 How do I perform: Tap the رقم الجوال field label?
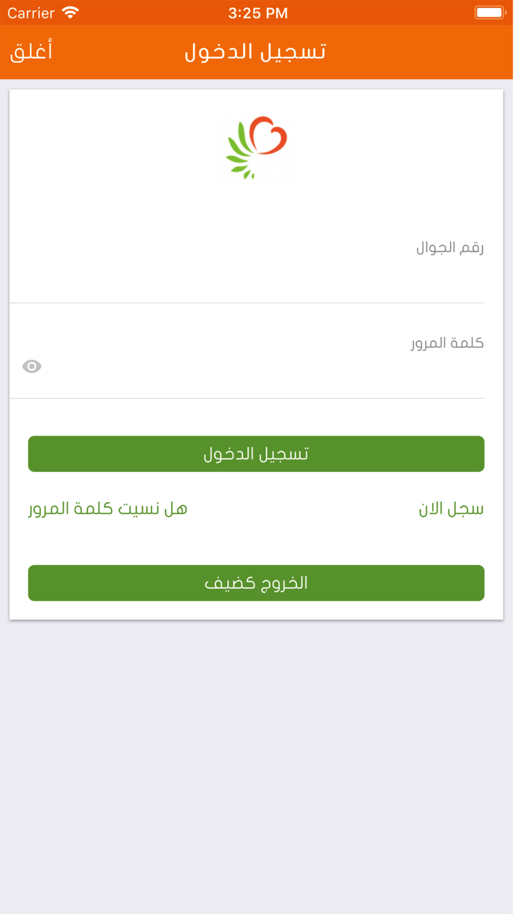point(450,248)
